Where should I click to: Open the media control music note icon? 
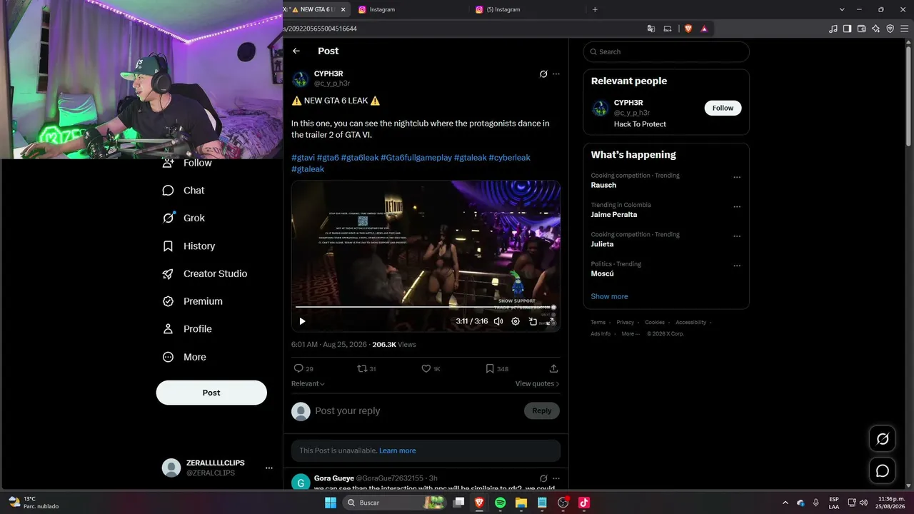[x=833, y=29]
